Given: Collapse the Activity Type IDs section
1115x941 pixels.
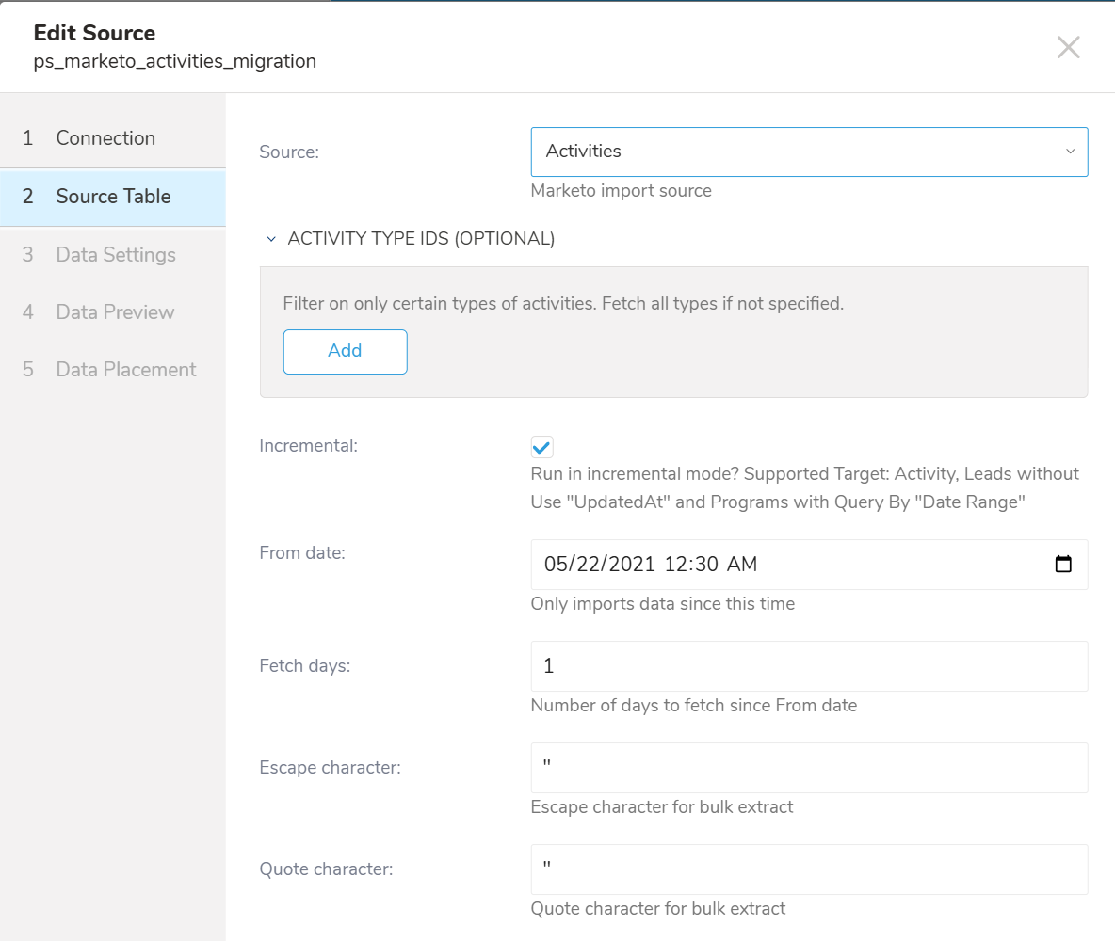Looking at the screenshot, I should [271, 239].
